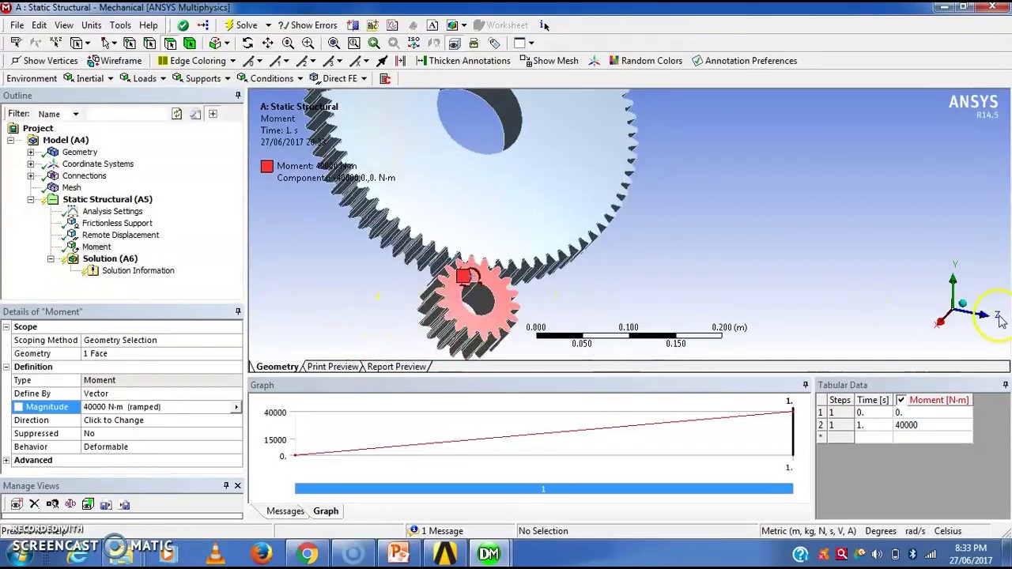Open the Tools menu

click(x=120, y=25)
